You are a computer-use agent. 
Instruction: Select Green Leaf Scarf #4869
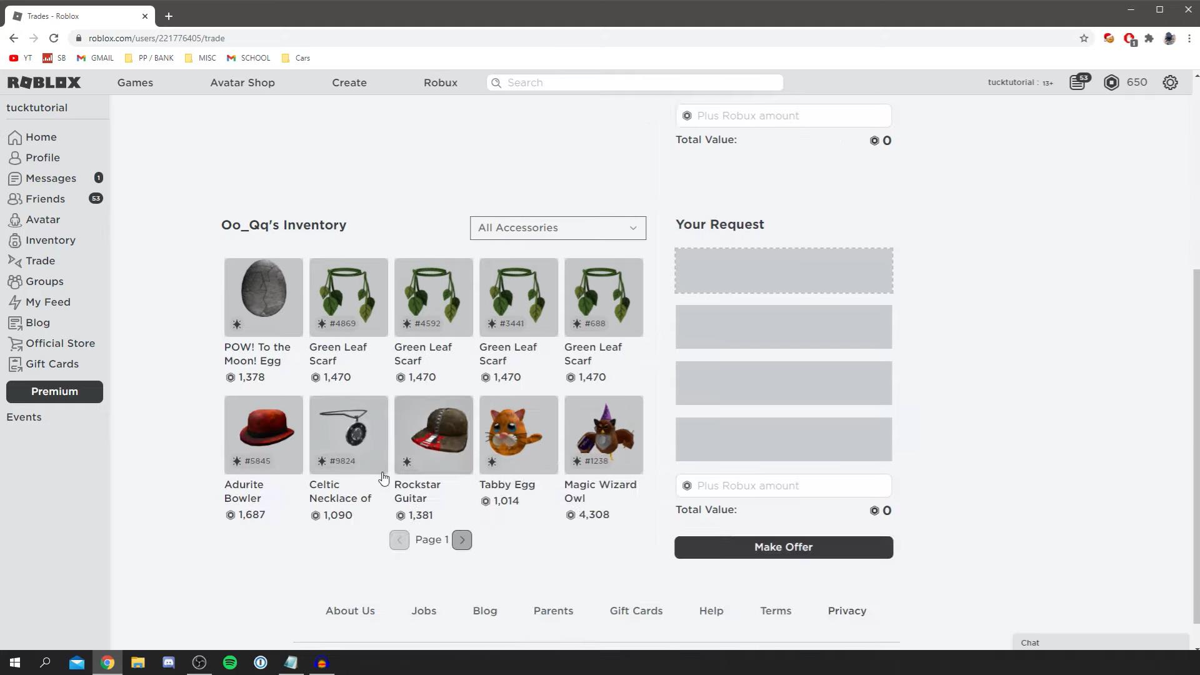tap(349, 297)
